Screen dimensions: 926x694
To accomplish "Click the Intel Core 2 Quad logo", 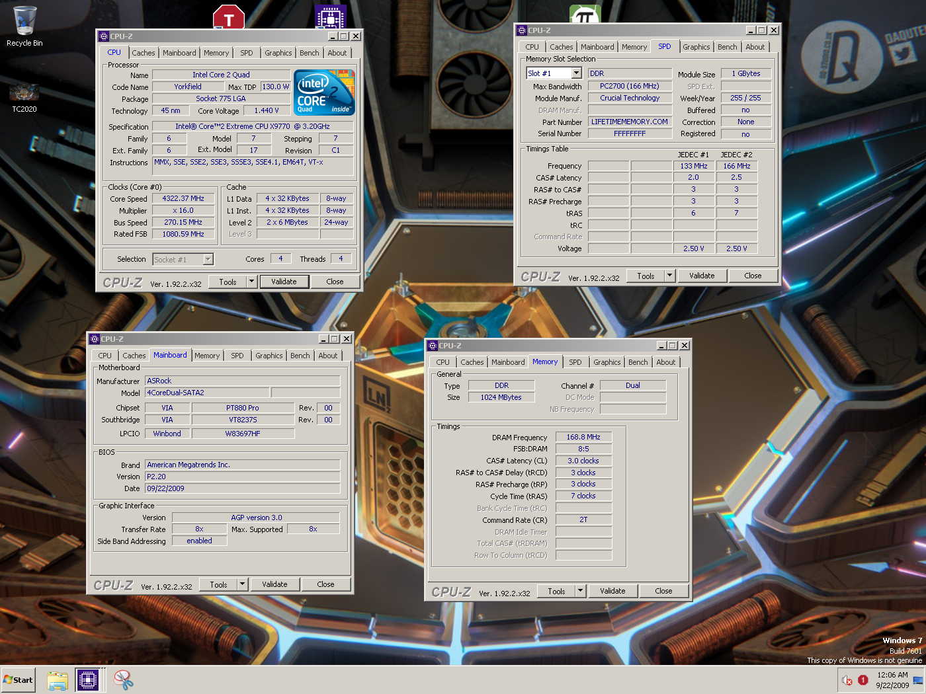I will point(324,93).
